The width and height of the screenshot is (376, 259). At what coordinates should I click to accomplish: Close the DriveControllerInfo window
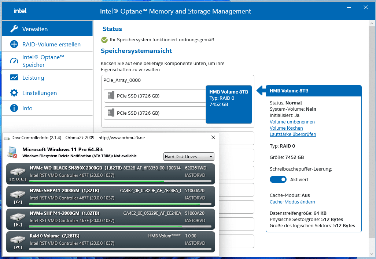coord(213,137)
